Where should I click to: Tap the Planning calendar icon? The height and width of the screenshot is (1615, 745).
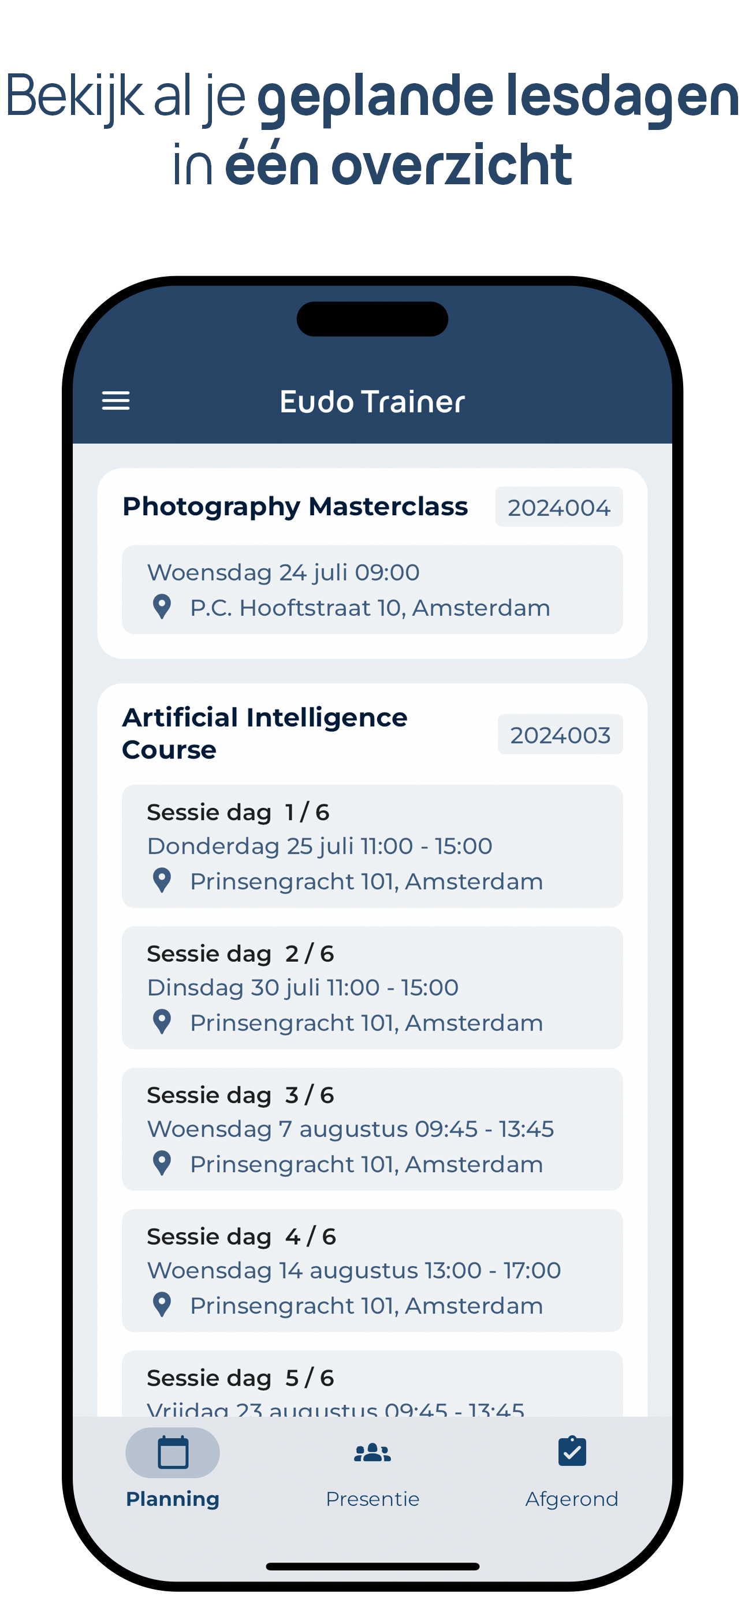[x=173, y=1452]
